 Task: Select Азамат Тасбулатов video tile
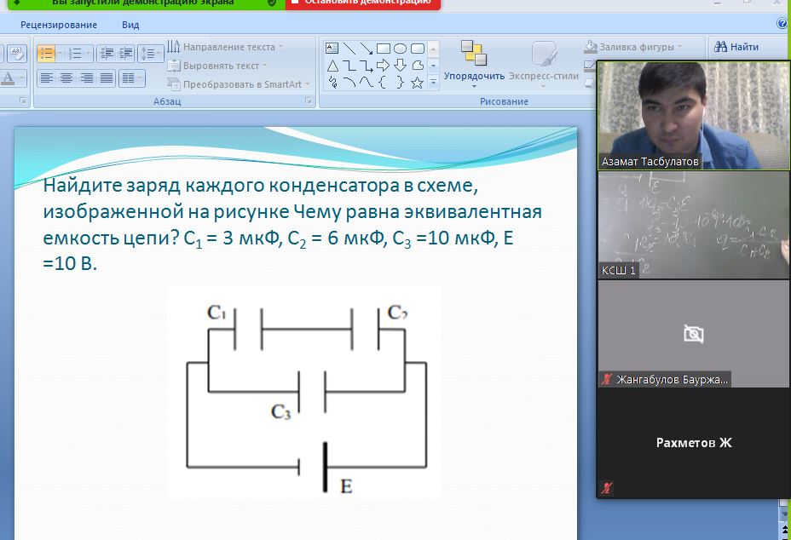tap(694, 115)
